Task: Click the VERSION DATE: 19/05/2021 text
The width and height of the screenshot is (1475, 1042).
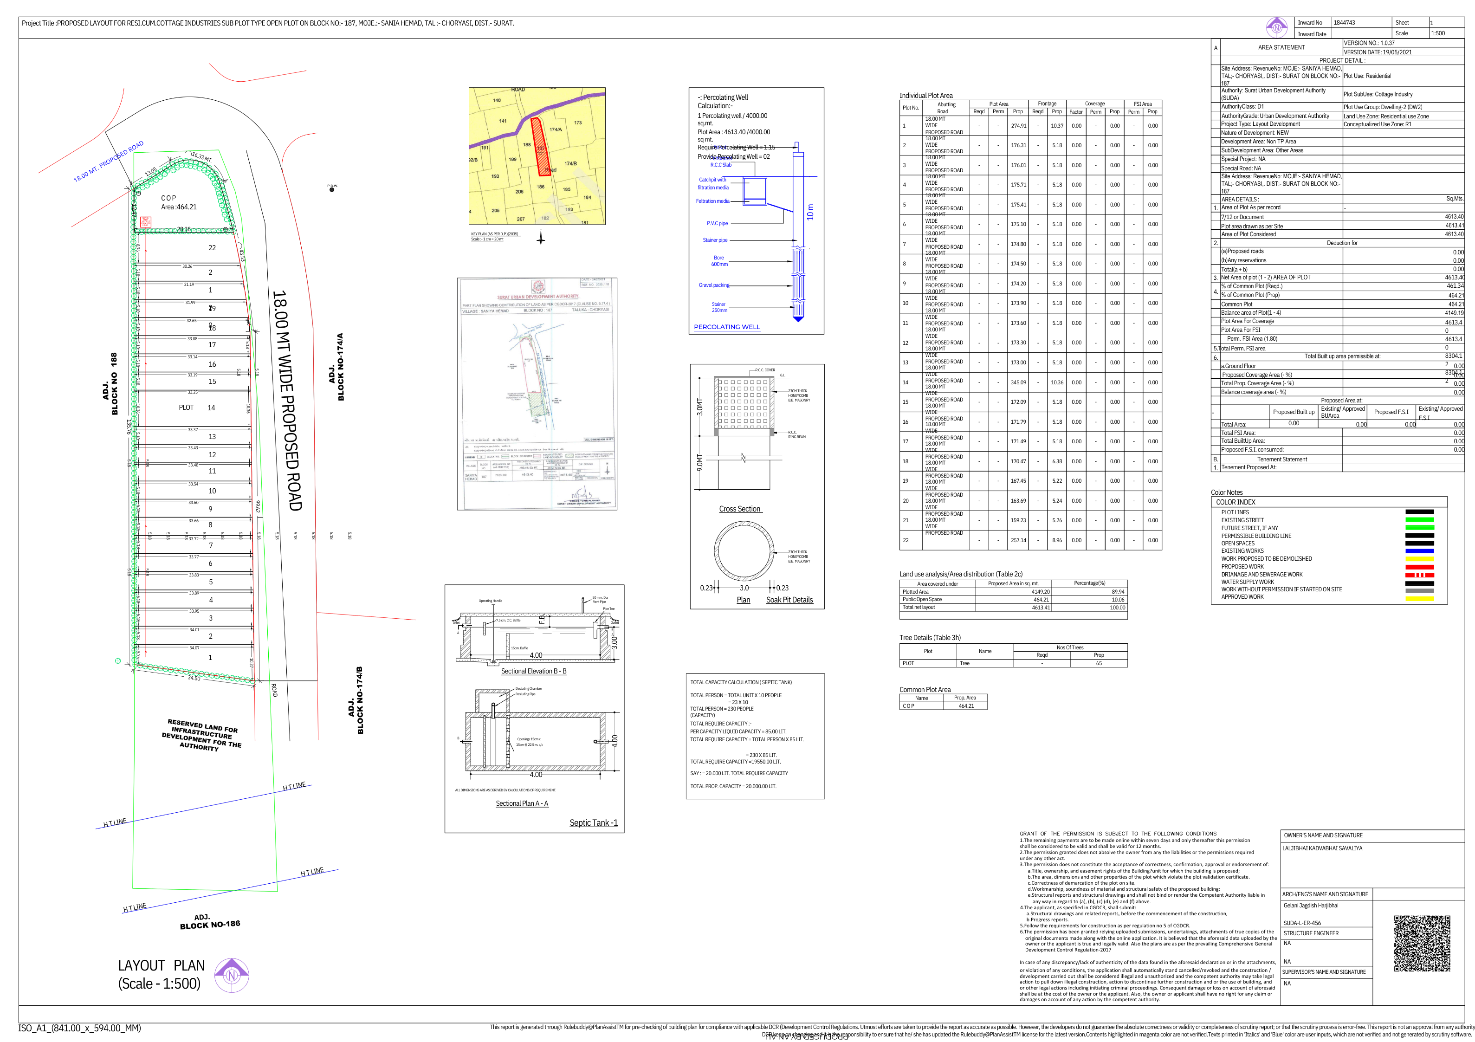Action: 1378,52
